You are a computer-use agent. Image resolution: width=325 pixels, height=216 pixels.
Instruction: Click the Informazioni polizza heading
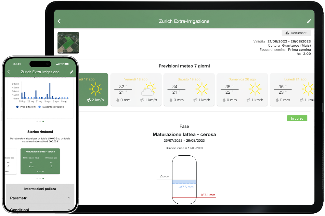point(40,189)
